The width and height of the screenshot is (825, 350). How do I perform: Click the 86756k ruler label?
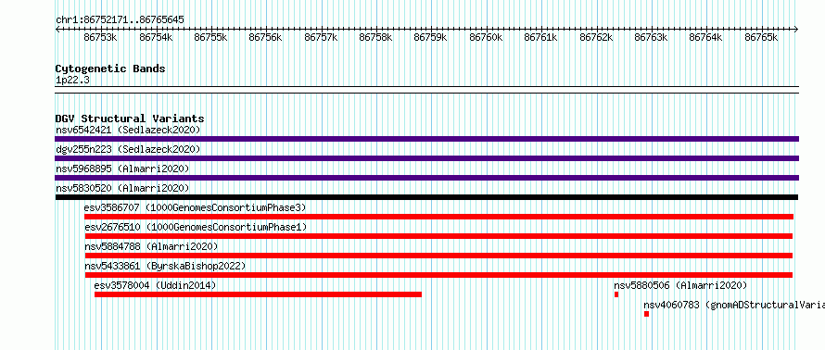click(x=265, y=37)
